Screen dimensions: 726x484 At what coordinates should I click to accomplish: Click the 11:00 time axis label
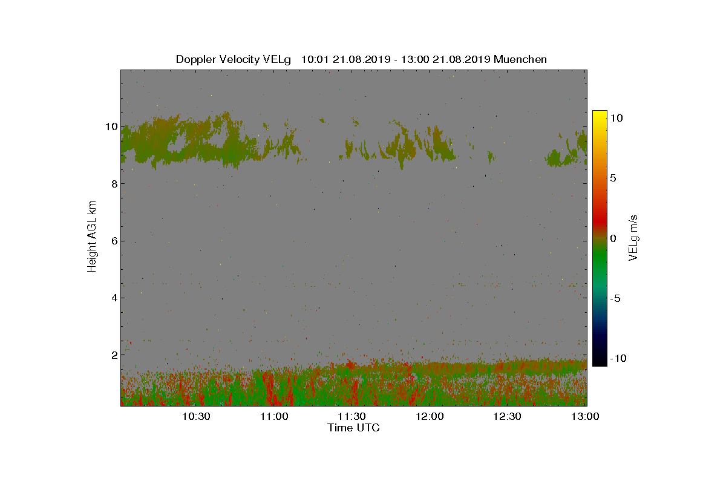(x=274, y=416)
